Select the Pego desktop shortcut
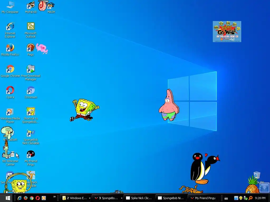This screenshot has width=270, height=202. point(31,50)
